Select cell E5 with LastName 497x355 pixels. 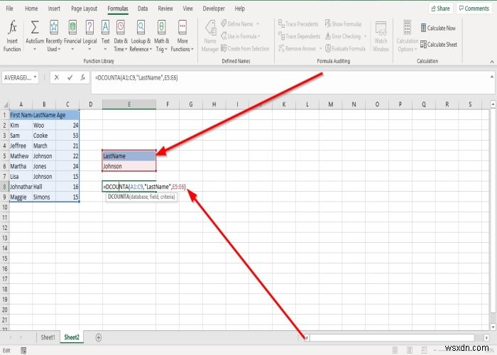(x=129, y=156)
